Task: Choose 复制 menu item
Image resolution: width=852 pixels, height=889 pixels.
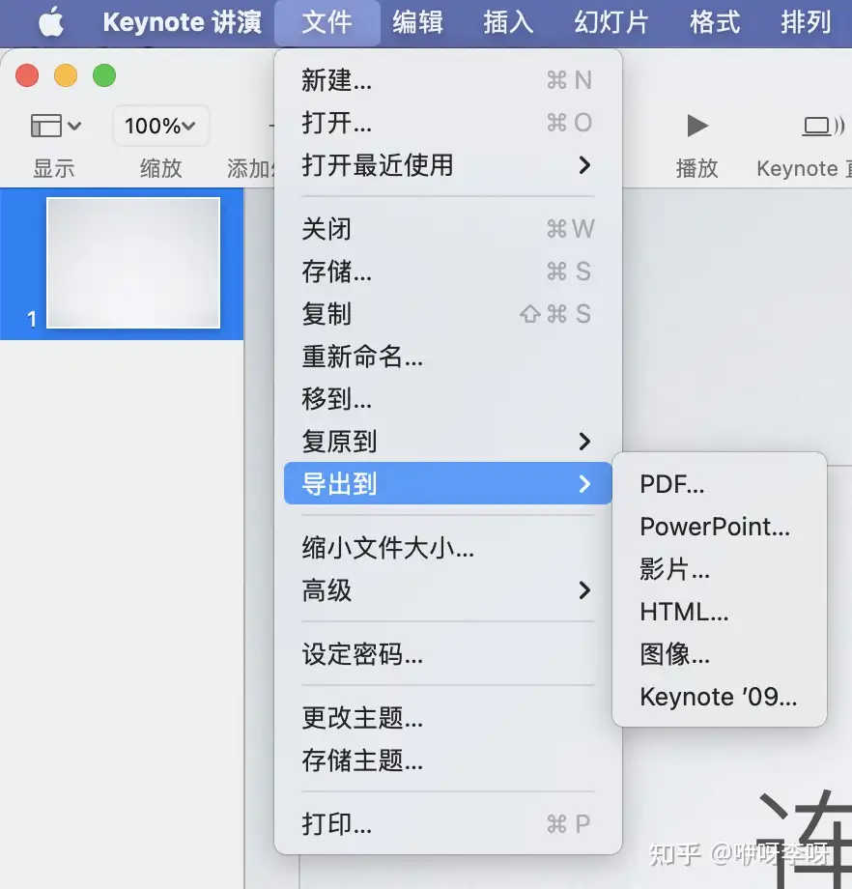Action: 448,313
